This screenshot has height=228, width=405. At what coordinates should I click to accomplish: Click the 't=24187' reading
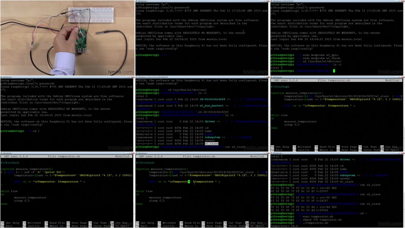coord(321,201)
